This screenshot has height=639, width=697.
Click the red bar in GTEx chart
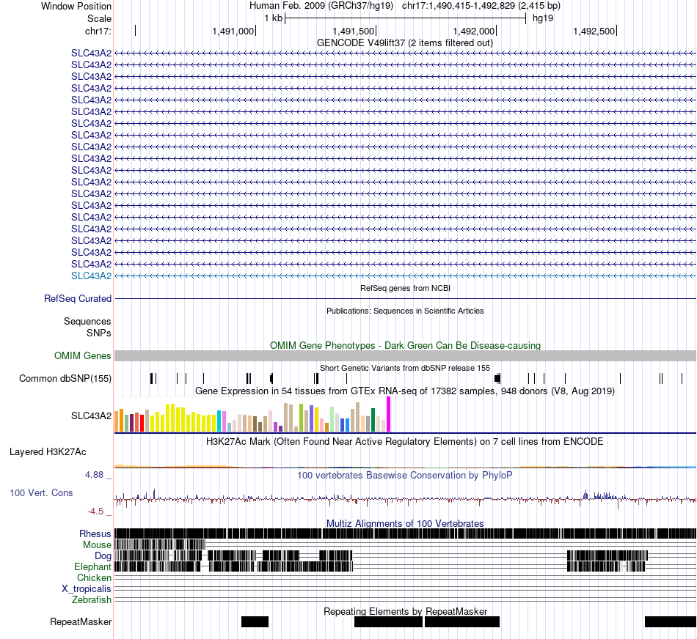pyautogui.click(x=142, y=423)
